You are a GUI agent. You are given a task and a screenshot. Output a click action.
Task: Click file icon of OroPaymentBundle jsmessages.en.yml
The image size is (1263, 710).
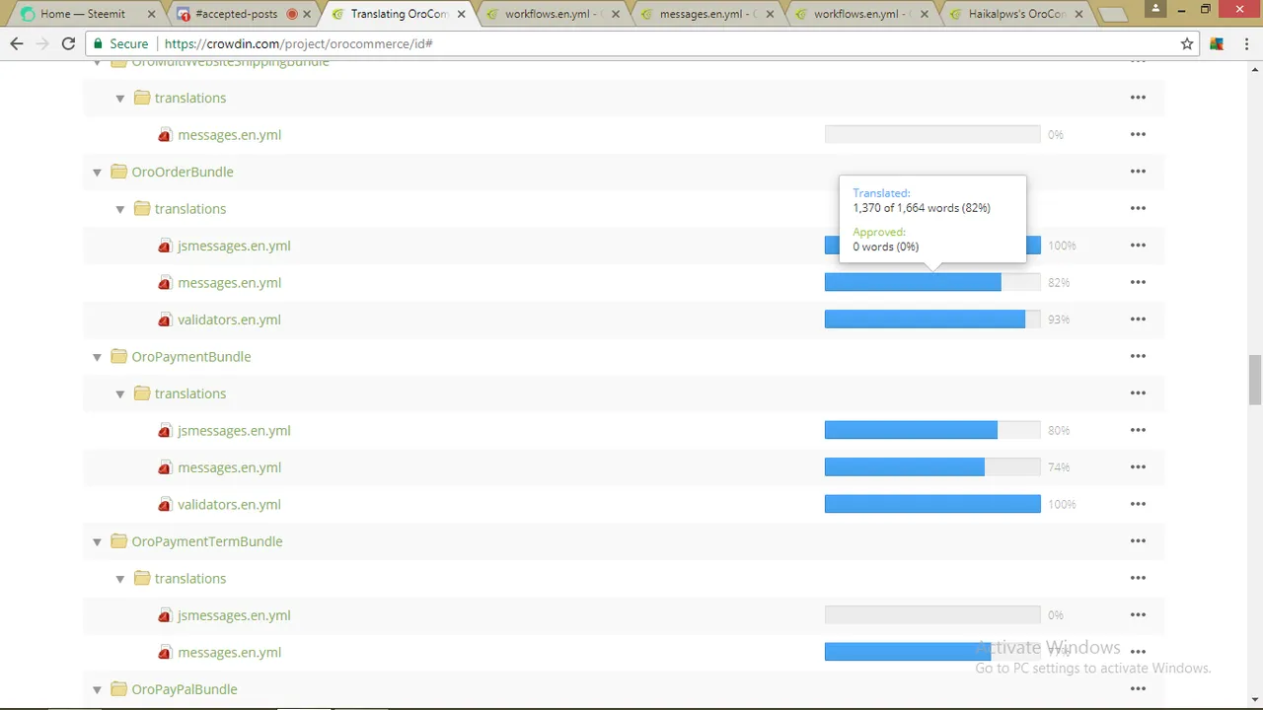pos(165,431)
